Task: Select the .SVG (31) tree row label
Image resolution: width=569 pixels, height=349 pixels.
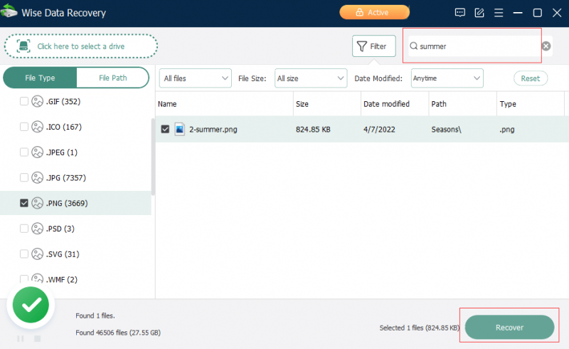Action: point(63,254)
